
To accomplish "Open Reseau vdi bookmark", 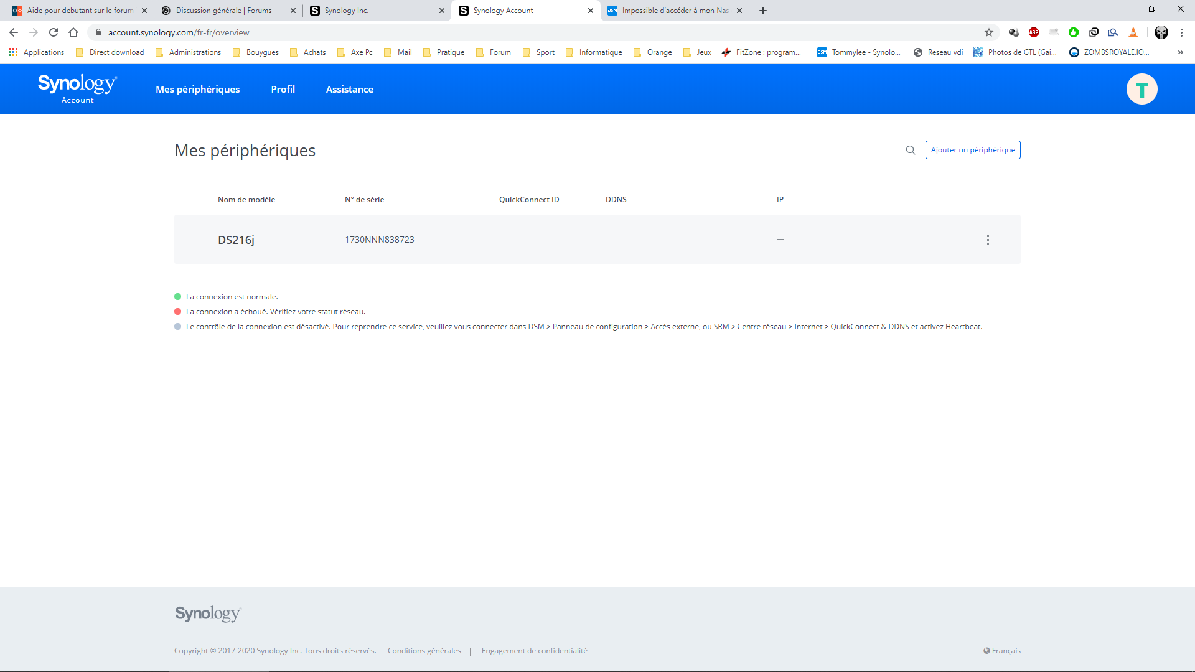I will [x=939, y=52].
